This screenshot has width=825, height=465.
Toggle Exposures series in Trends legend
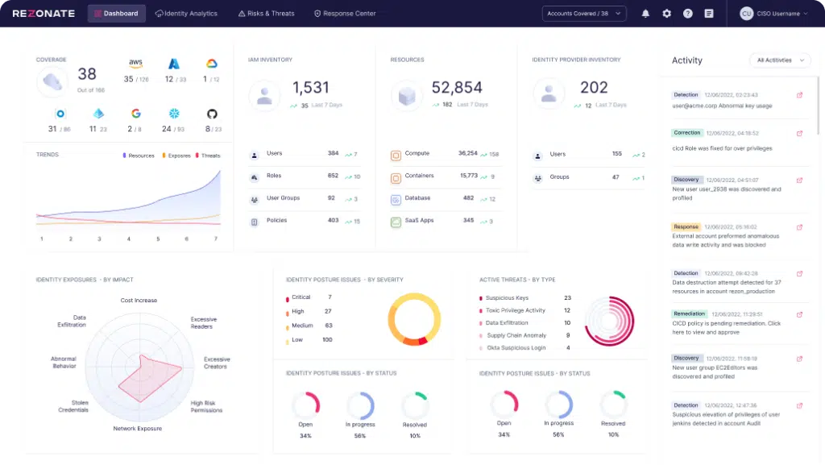[x=176, y=156]
